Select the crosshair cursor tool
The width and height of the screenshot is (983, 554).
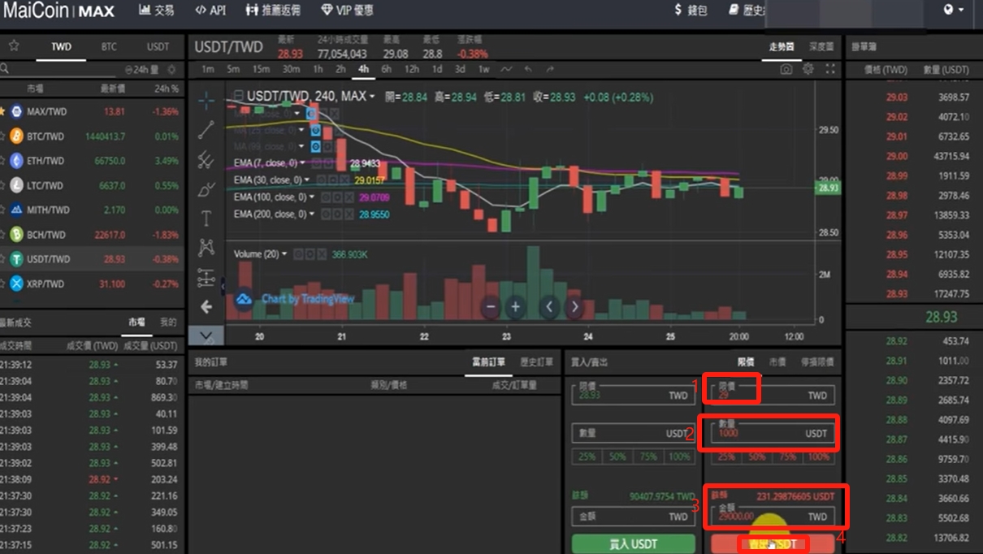(206, 102)
